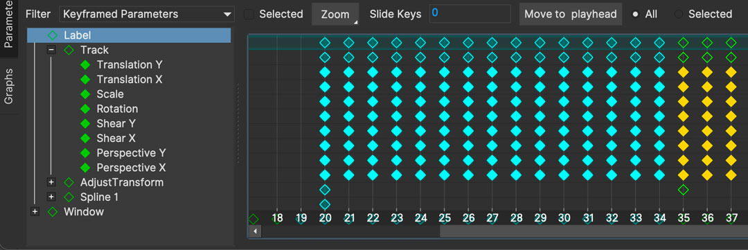Click the green Label keyframe at frame 37

(x=731, y=42)
